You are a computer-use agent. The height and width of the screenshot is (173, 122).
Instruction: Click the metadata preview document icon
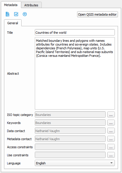[x=7, y=14]
